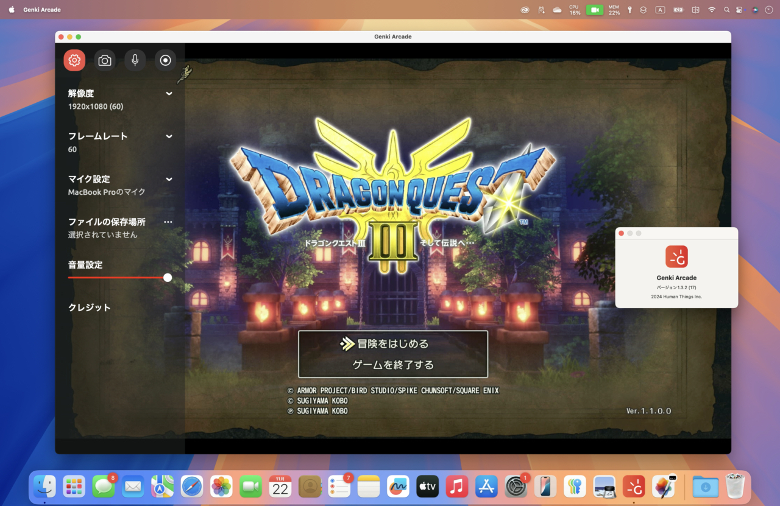Close the Genki Arcade About window
The width and height of the screenshot is (780, 506).
tap(621, 233)
